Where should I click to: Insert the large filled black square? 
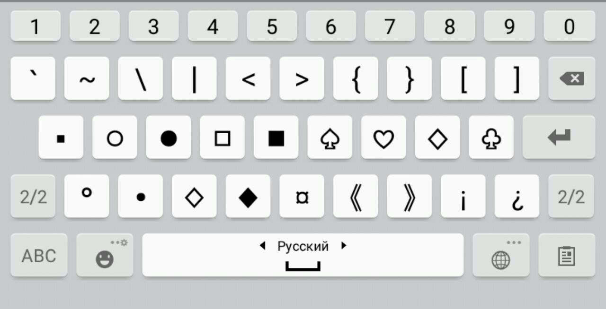coord(276,137)
